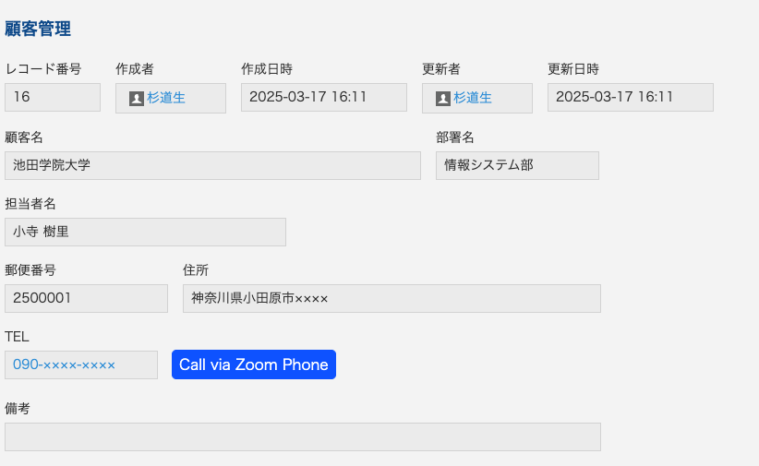Open updater 杉道生 profile link
Viewport: 759px width, 466px height.
(473, 98)
